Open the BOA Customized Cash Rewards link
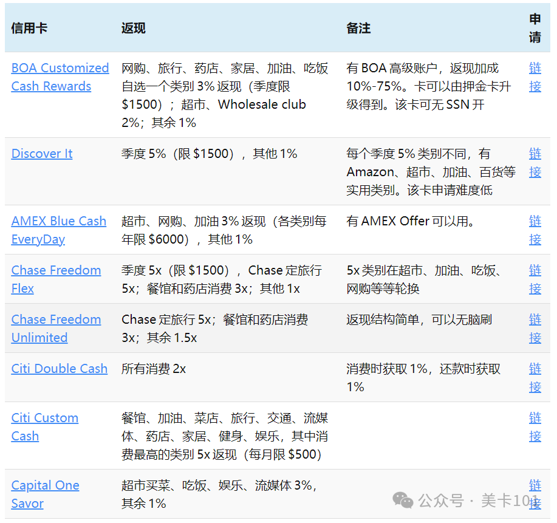The width and height of the screenshot is (557, 523). 60,77
